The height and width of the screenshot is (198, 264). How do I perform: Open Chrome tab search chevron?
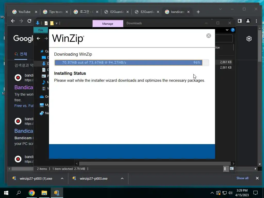pos(220,9)
